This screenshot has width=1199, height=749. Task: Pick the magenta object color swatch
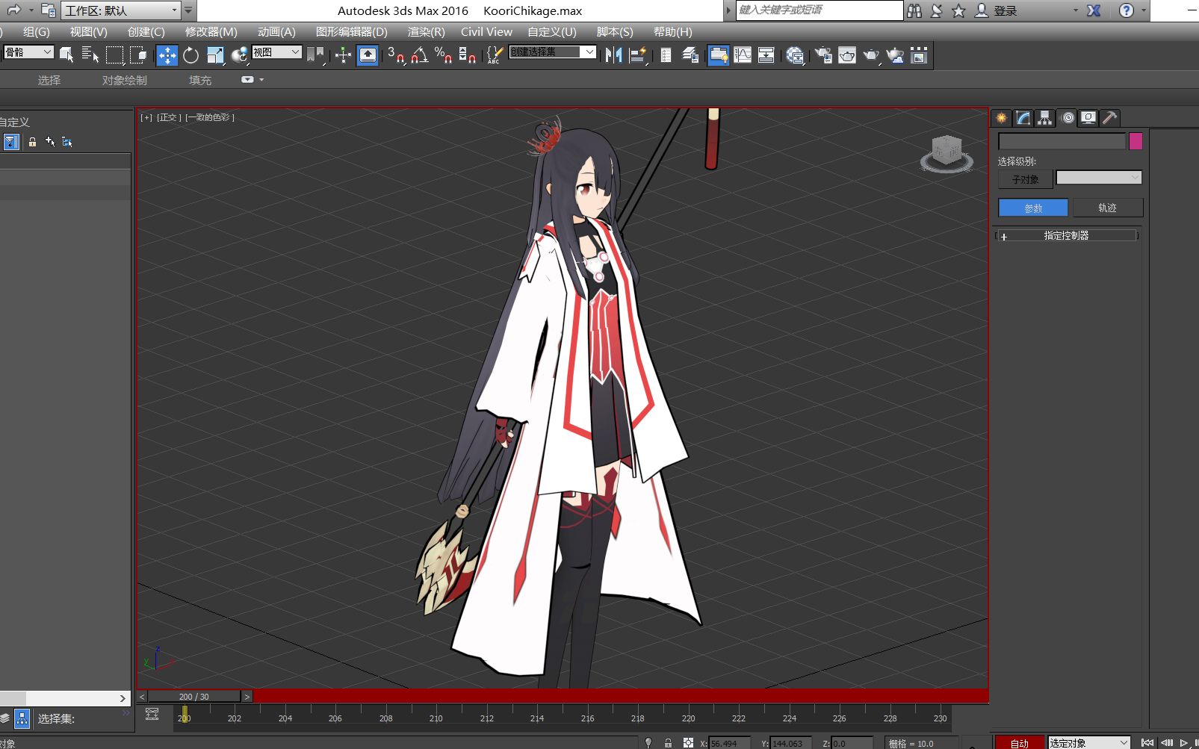1136,141
